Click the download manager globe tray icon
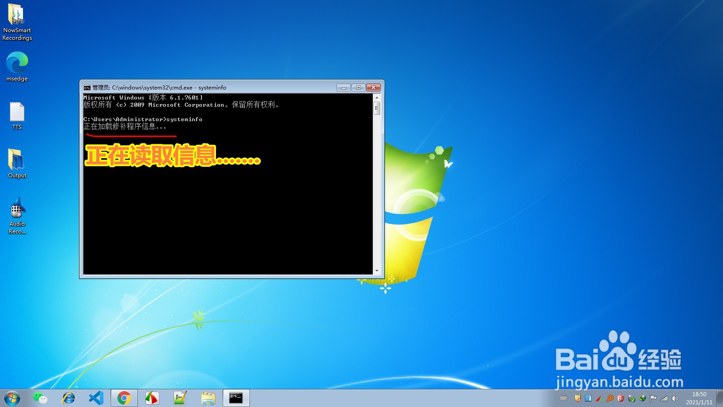The image size is (723, 407). [643, 398]
